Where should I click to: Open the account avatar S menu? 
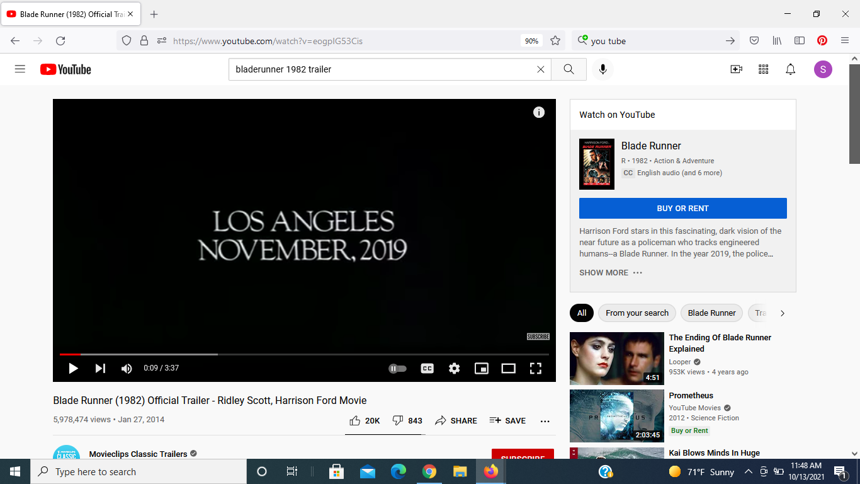(823, 69)
